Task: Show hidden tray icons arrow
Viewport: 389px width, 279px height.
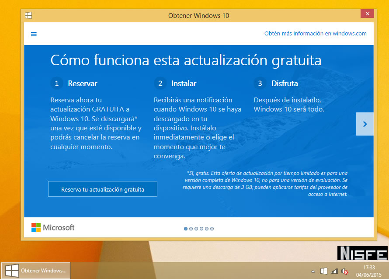Action: [x=313, y=271]
